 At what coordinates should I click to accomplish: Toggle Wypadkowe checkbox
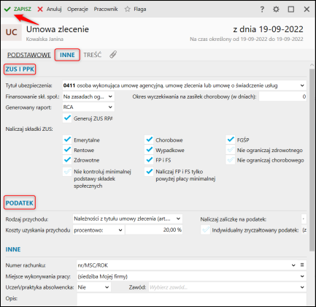click(149, 150)
